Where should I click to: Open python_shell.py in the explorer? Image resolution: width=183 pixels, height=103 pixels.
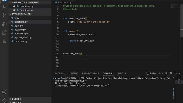pos(23,37)
